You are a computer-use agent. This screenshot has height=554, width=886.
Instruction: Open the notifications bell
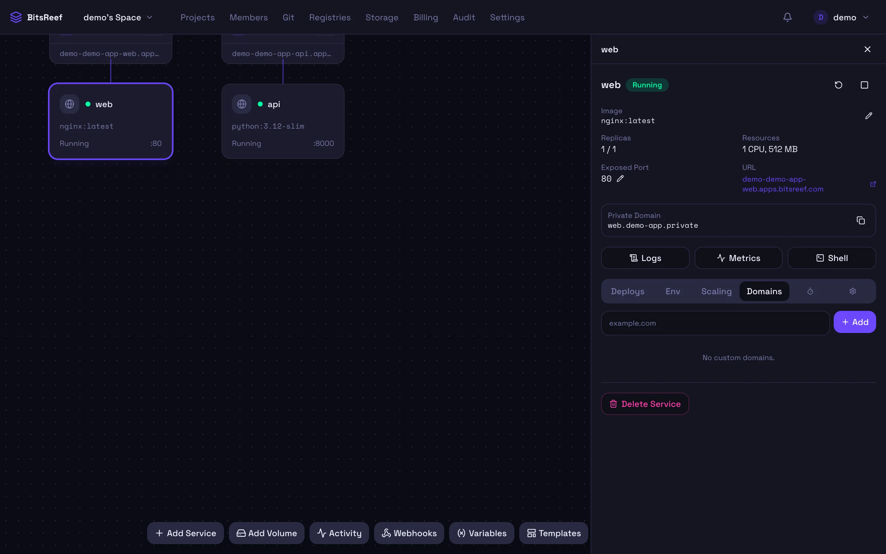click(x=787, y=17)
